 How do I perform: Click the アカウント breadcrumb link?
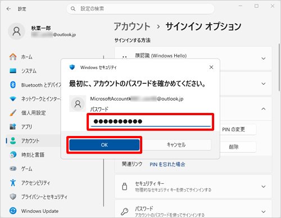(132, 26)
